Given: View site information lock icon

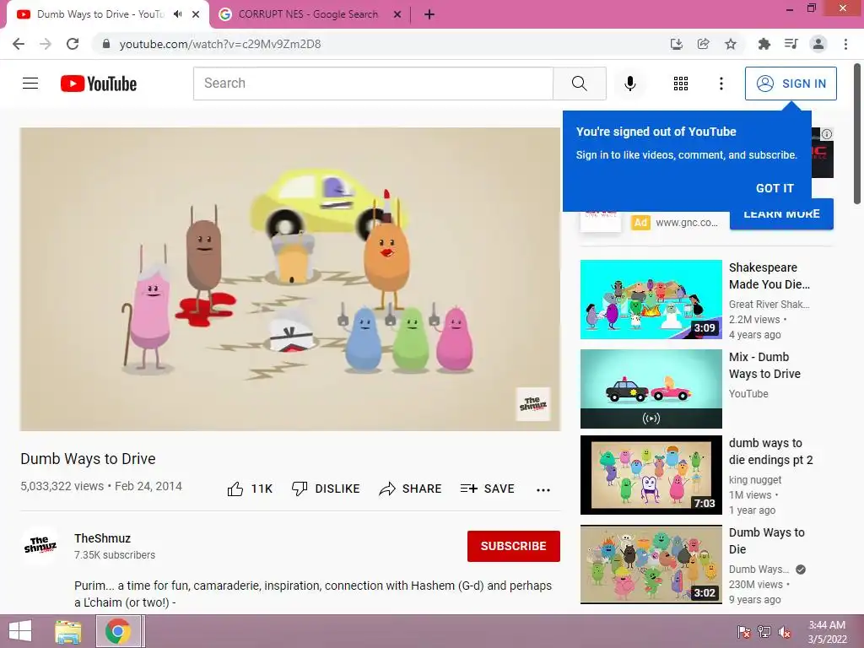Looking at the screenshot, I should [x=106, y=44].
